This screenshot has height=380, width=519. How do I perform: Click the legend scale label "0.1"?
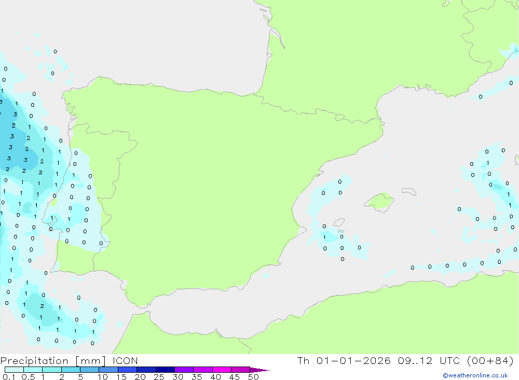click(9, 377)
